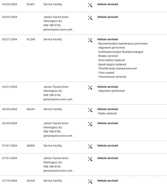Click phone number 908-788-5700 in 07/01/2004 entry
Image resolution: width=167 pixels, height=188 pixels.
[52, 167]
